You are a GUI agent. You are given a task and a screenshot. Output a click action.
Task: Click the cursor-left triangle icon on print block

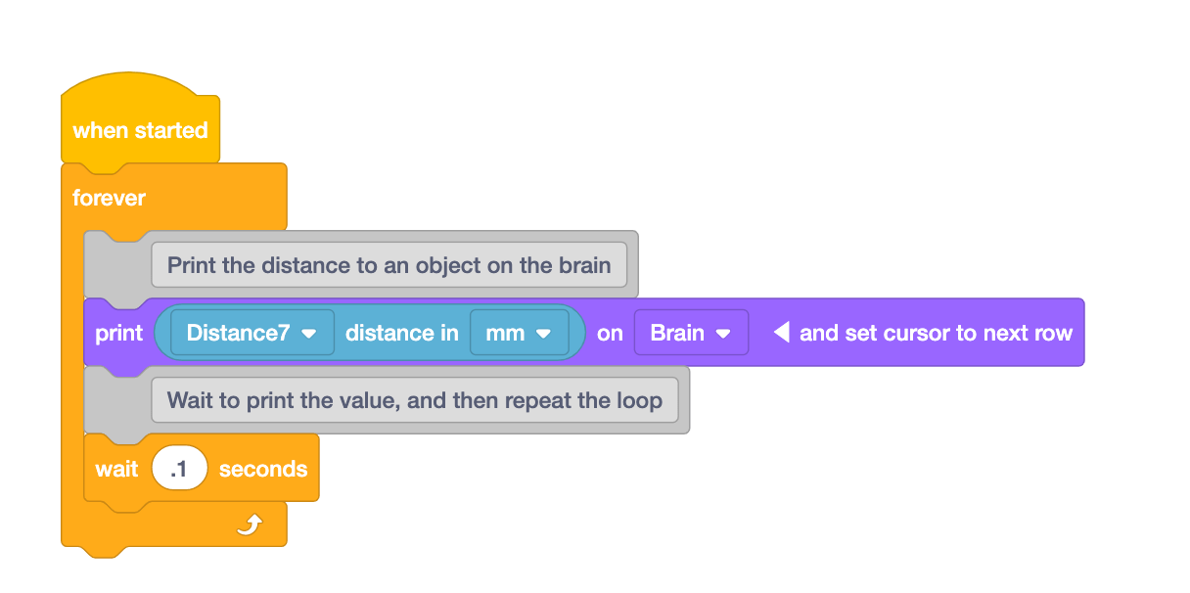click(x=780, y=333)
